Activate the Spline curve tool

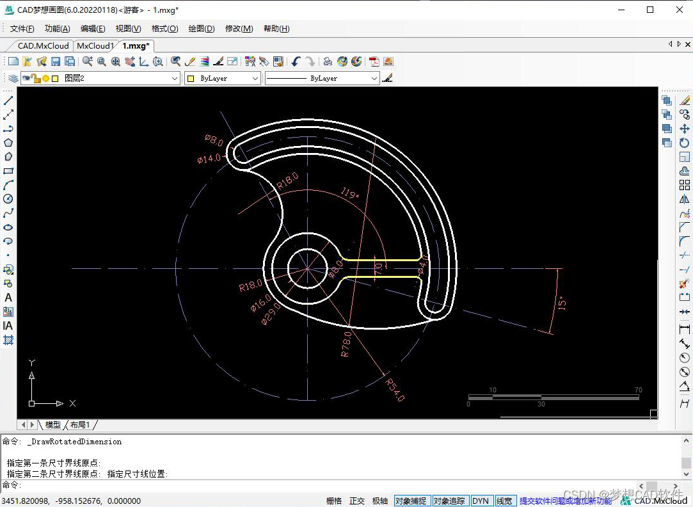(8, 213)
